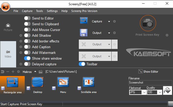This screenshot has height=107, width=173.
Task: Click Show Editor button
Action: pyautogui.click(x=148, y=72)
